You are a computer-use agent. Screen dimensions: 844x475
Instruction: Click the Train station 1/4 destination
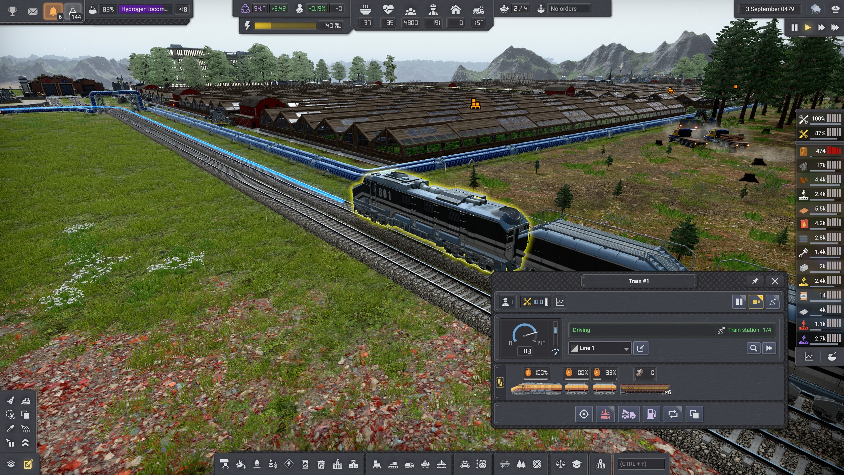745,330
